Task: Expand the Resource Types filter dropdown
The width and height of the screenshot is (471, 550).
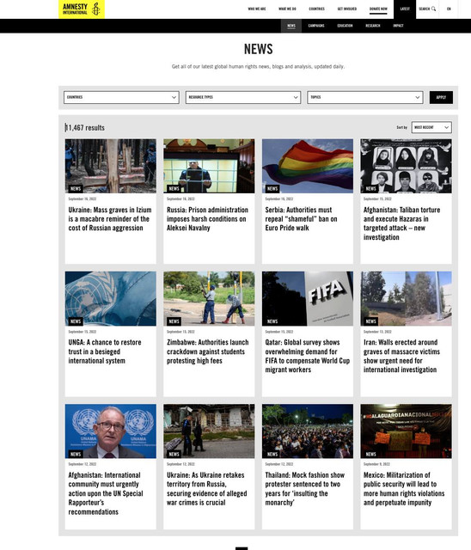Action: (243, 97)
